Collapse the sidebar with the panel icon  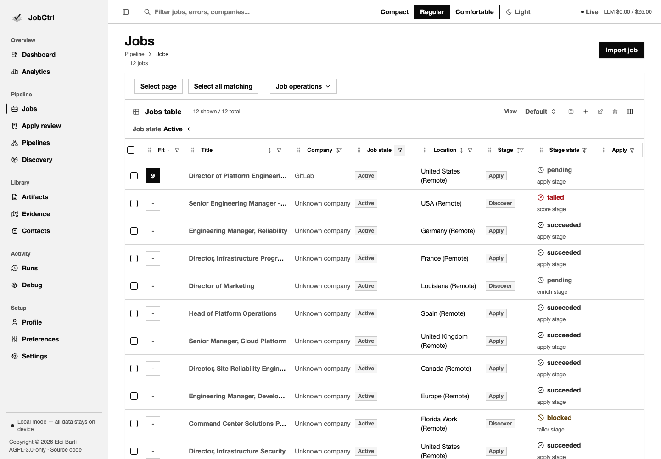126,12
